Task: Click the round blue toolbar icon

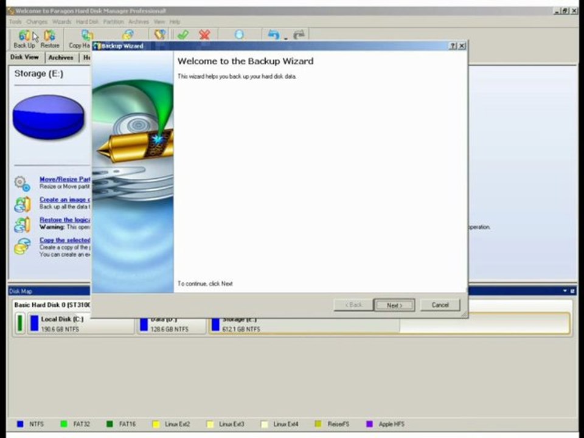Action: (x=239, y=35)
